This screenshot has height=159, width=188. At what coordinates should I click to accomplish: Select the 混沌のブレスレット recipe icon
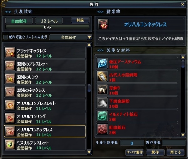point(10,65)
